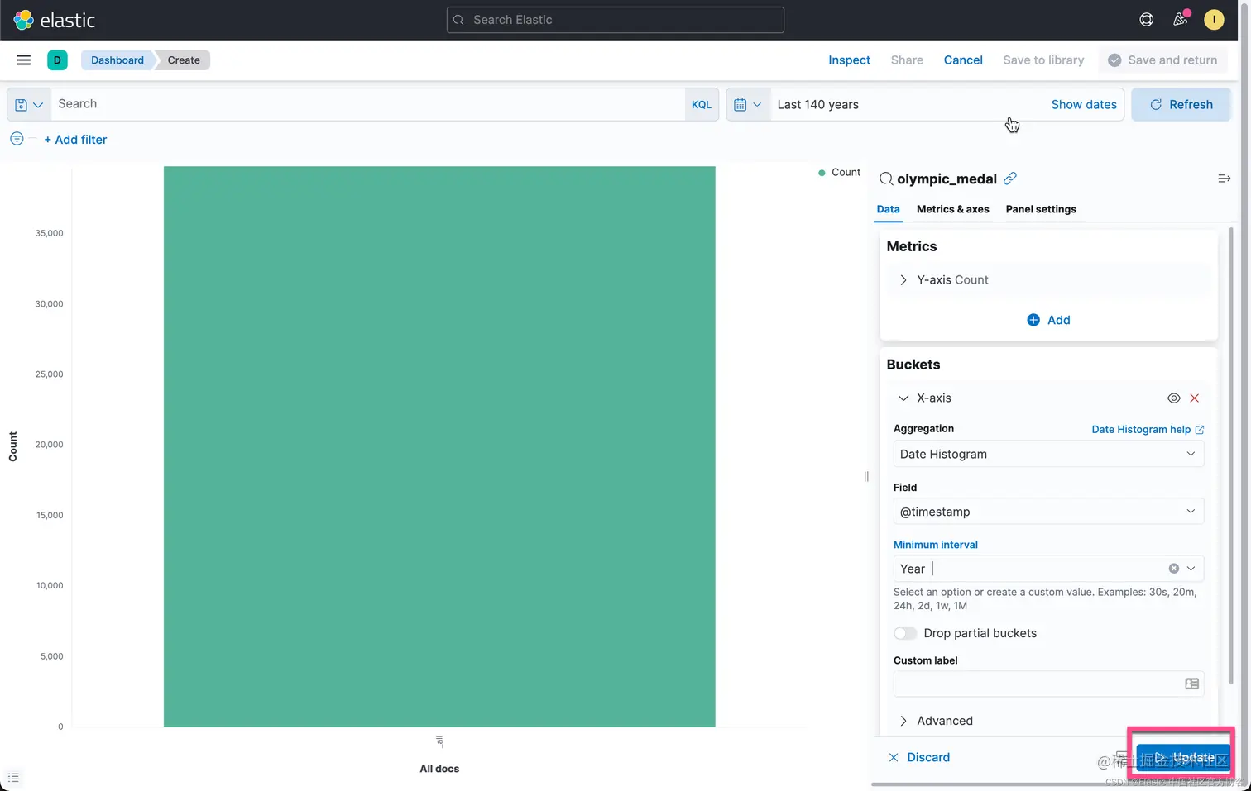Open the newsfeed notifications icon
The image size is (1251, 791).
(1181, 19)
